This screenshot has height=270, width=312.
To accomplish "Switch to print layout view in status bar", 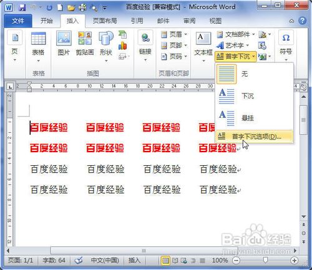I will pyautogui.click(x=165, y=261).
